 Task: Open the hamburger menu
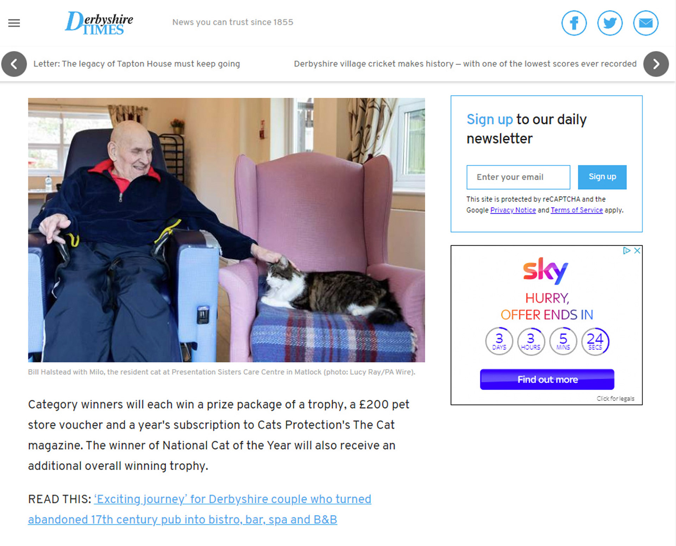click(x=14, y=23)
